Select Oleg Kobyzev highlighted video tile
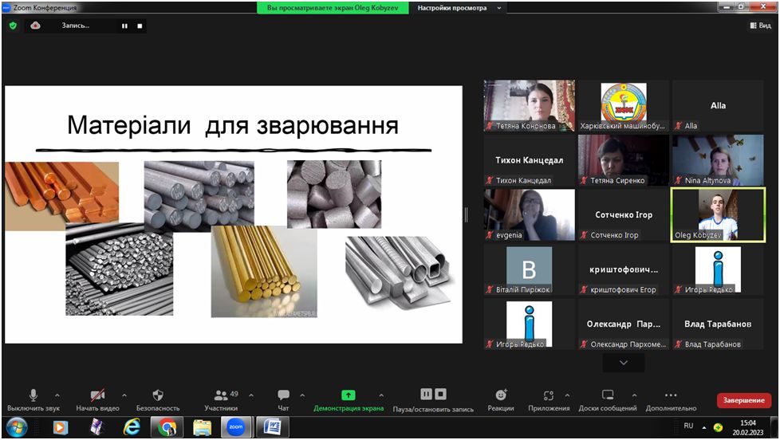 click(718, 214)
